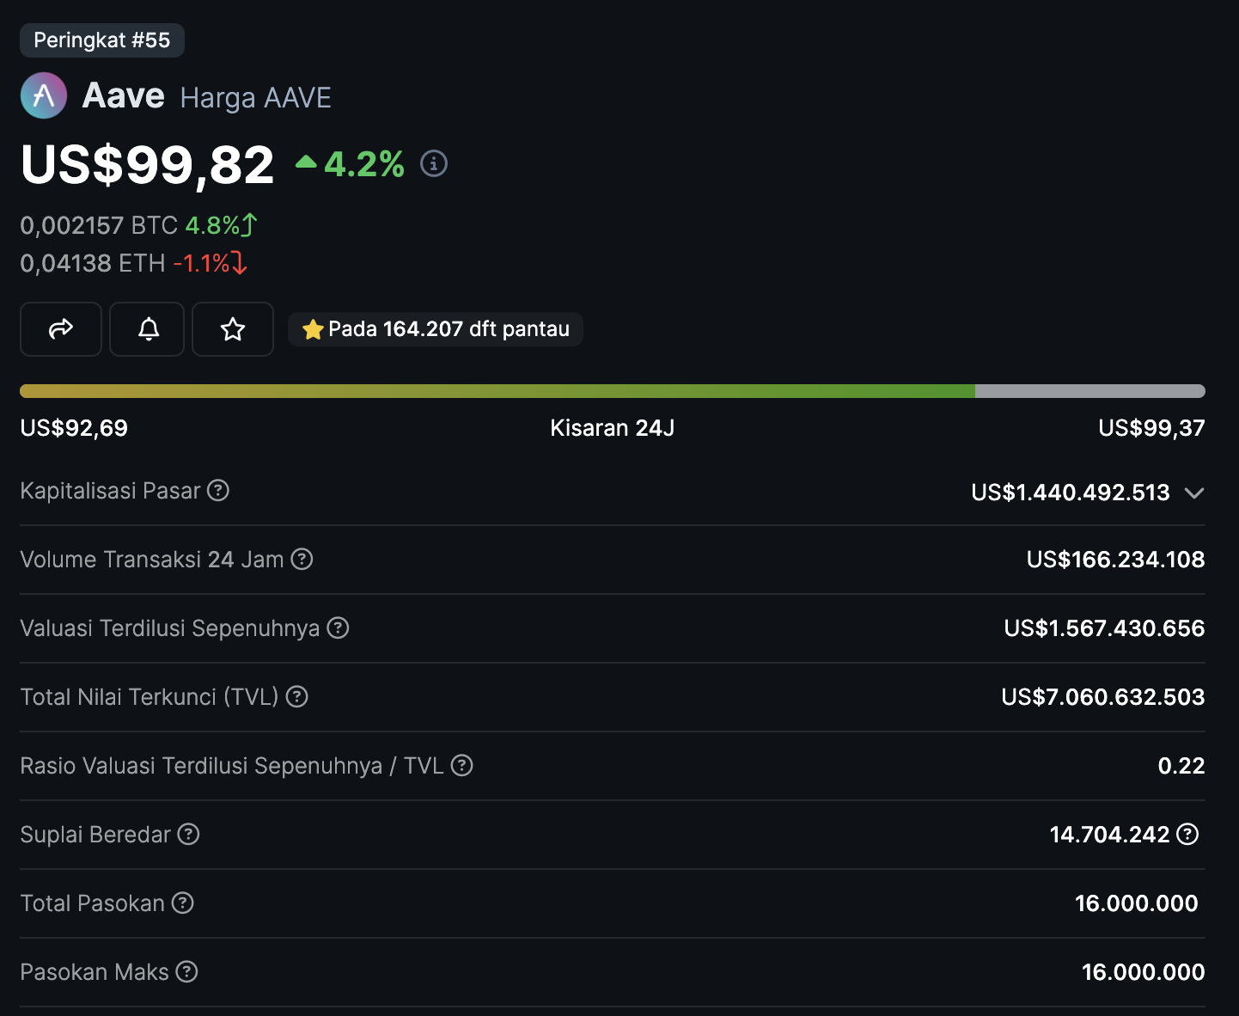Click the Total Nilai Terkunci (TVL) label
Image resolution: width=1239 pixels, height=1016 pixels.
150,697
